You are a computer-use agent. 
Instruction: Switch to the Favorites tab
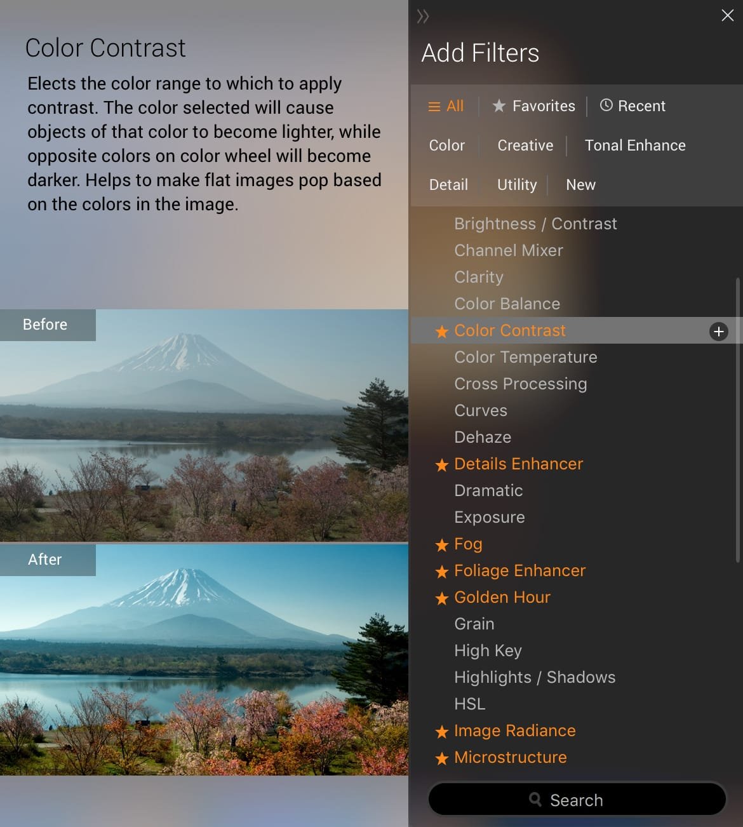(x=534, y=106)
